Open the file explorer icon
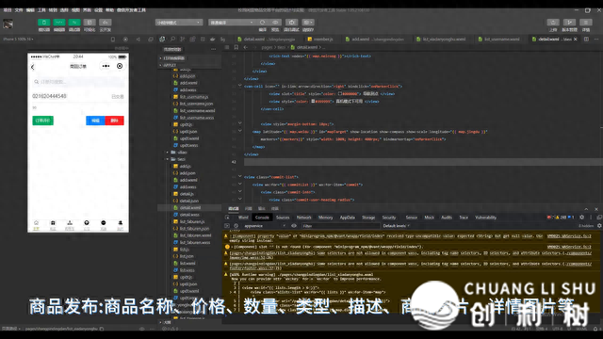The width and height of the screenshot is (603, 339). [162, 40]
